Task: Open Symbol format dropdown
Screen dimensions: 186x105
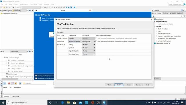Action: [89, 48]
